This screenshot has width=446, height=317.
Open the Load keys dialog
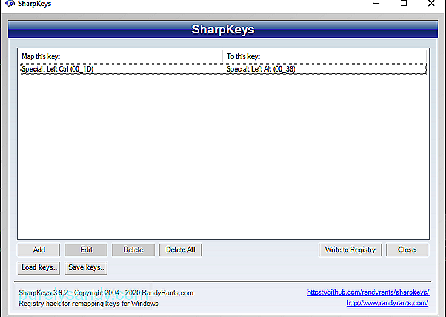pos(39,268)
